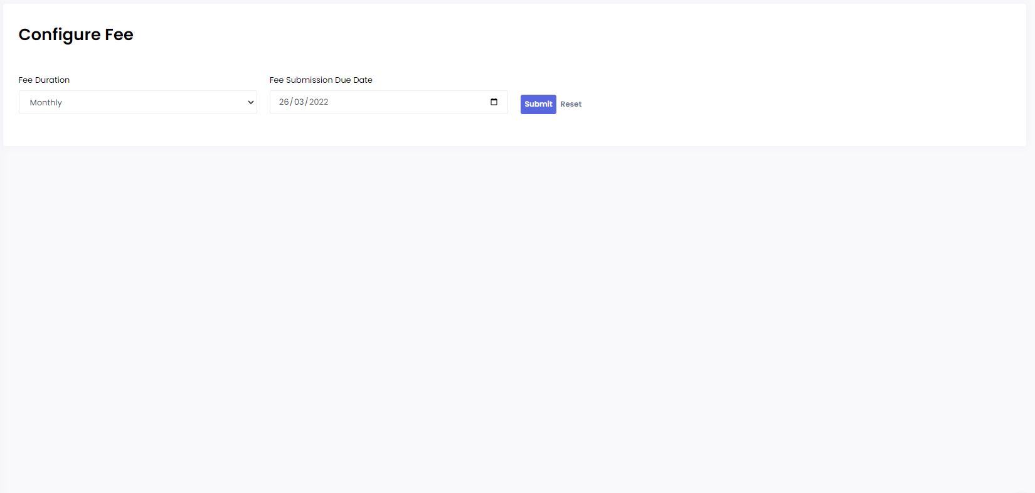1035x493 pixels.
Task: Click the 'Monthly' selected value text
Action: (x=46, y=103)
